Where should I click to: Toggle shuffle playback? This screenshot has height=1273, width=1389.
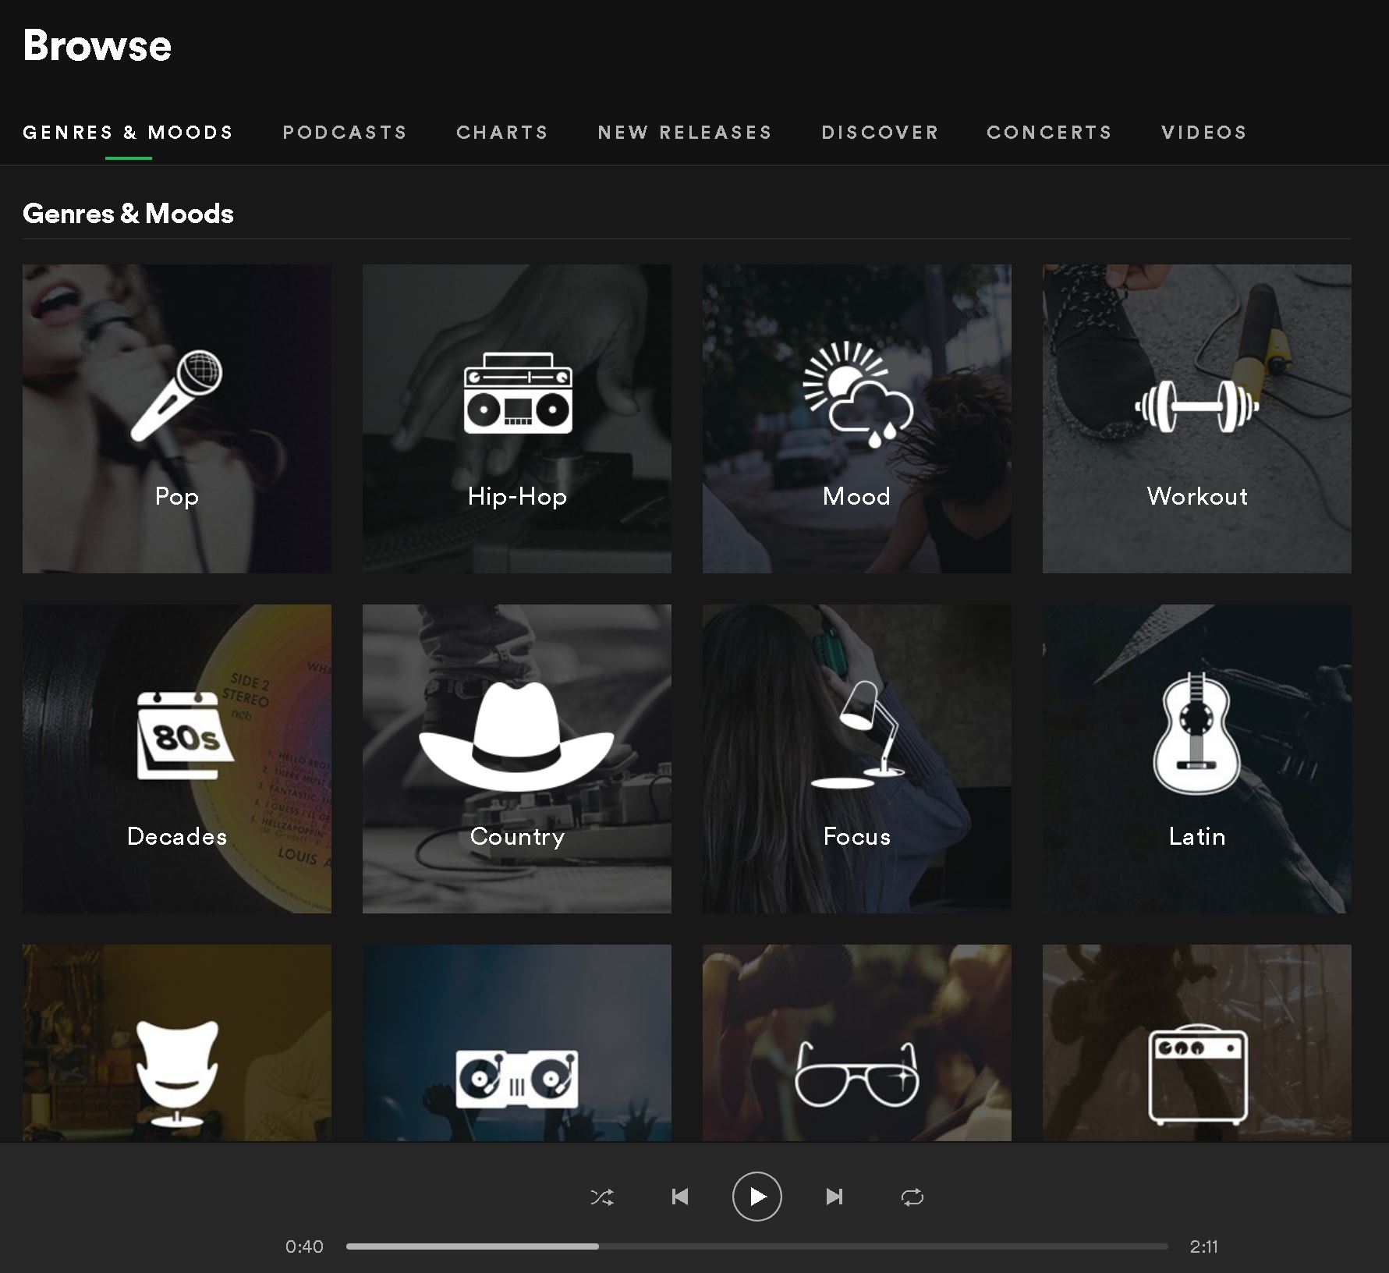click(602, 1197)
